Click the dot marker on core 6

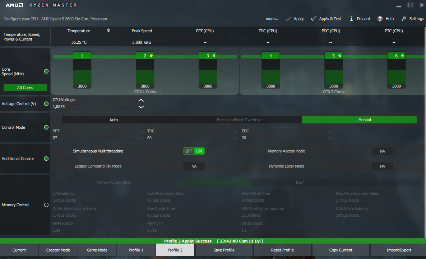click(402, 56)
